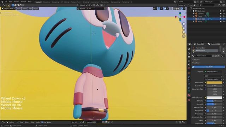Open the zoom view gizmo in the viewport
The image size is (226, 127).
pyautogui.click(x=184, y=24)
